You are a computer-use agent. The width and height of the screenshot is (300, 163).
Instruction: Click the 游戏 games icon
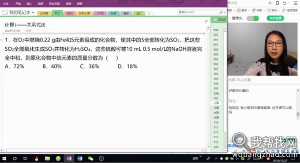point(269,10)
